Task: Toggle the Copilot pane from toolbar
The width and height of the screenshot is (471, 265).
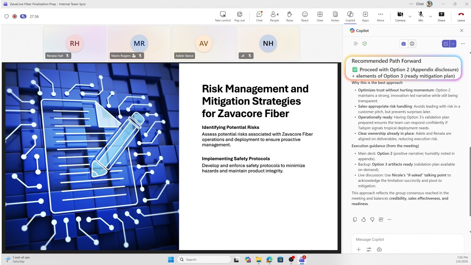Action: 350,16
